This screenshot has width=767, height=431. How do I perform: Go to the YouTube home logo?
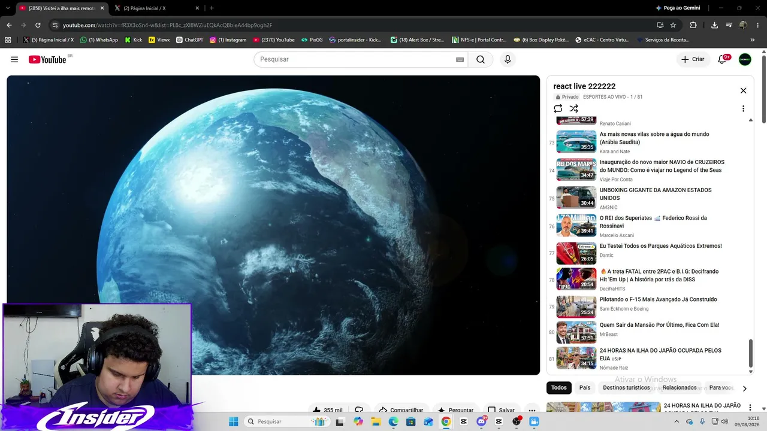pyautogui.click(x=47, y=59)
